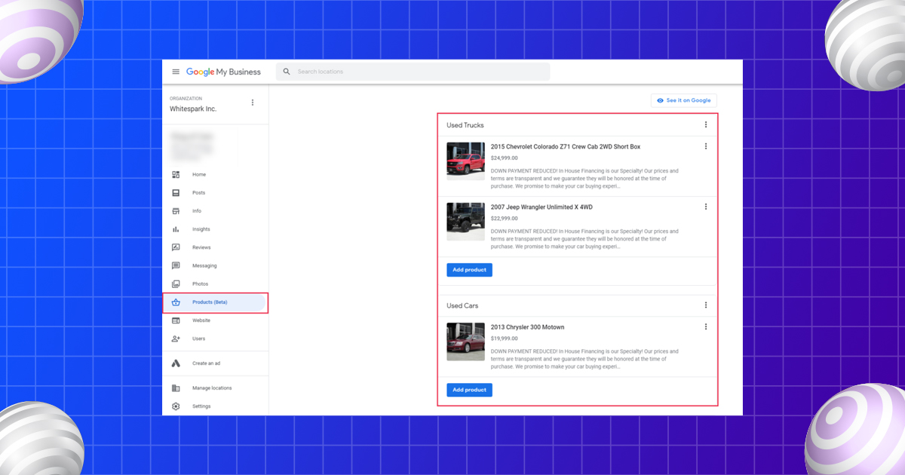
Task: Open options for the 2013 Chrysler 300 Motown
Action: [706, 326]
